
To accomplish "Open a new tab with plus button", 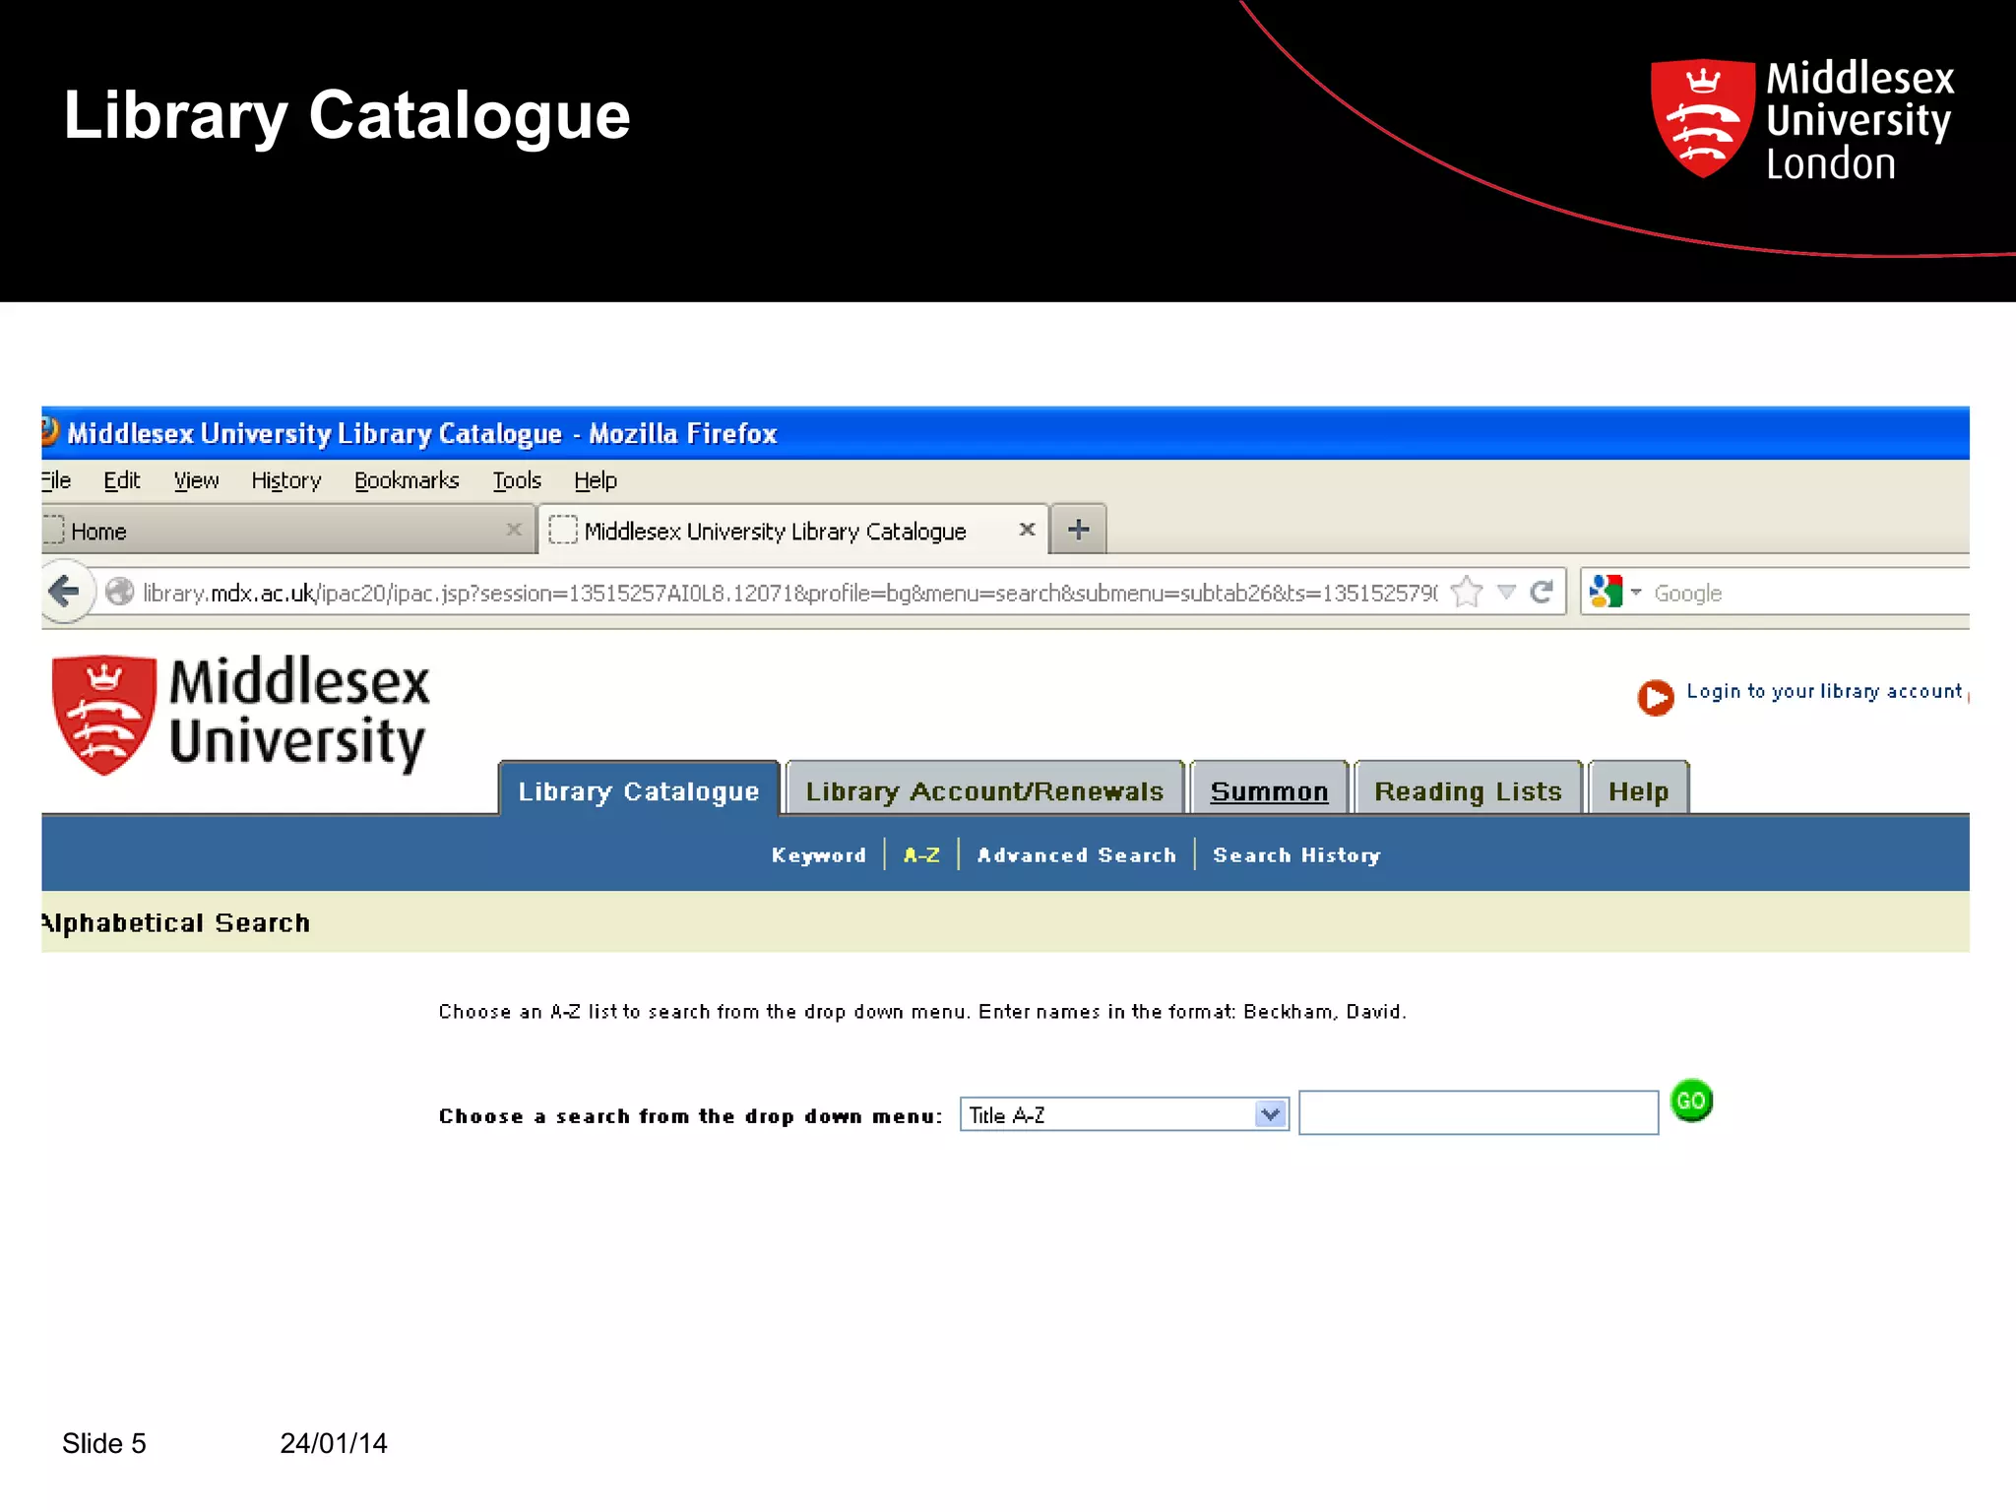I will (1079, 530).
